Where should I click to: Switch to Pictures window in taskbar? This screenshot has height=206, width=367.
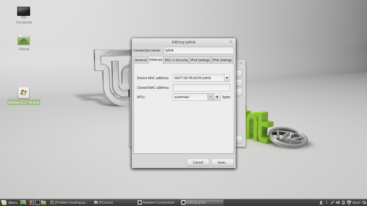[x=114, y=203]
